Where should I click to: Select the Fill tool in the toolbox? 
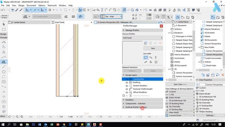pos(4,62)
